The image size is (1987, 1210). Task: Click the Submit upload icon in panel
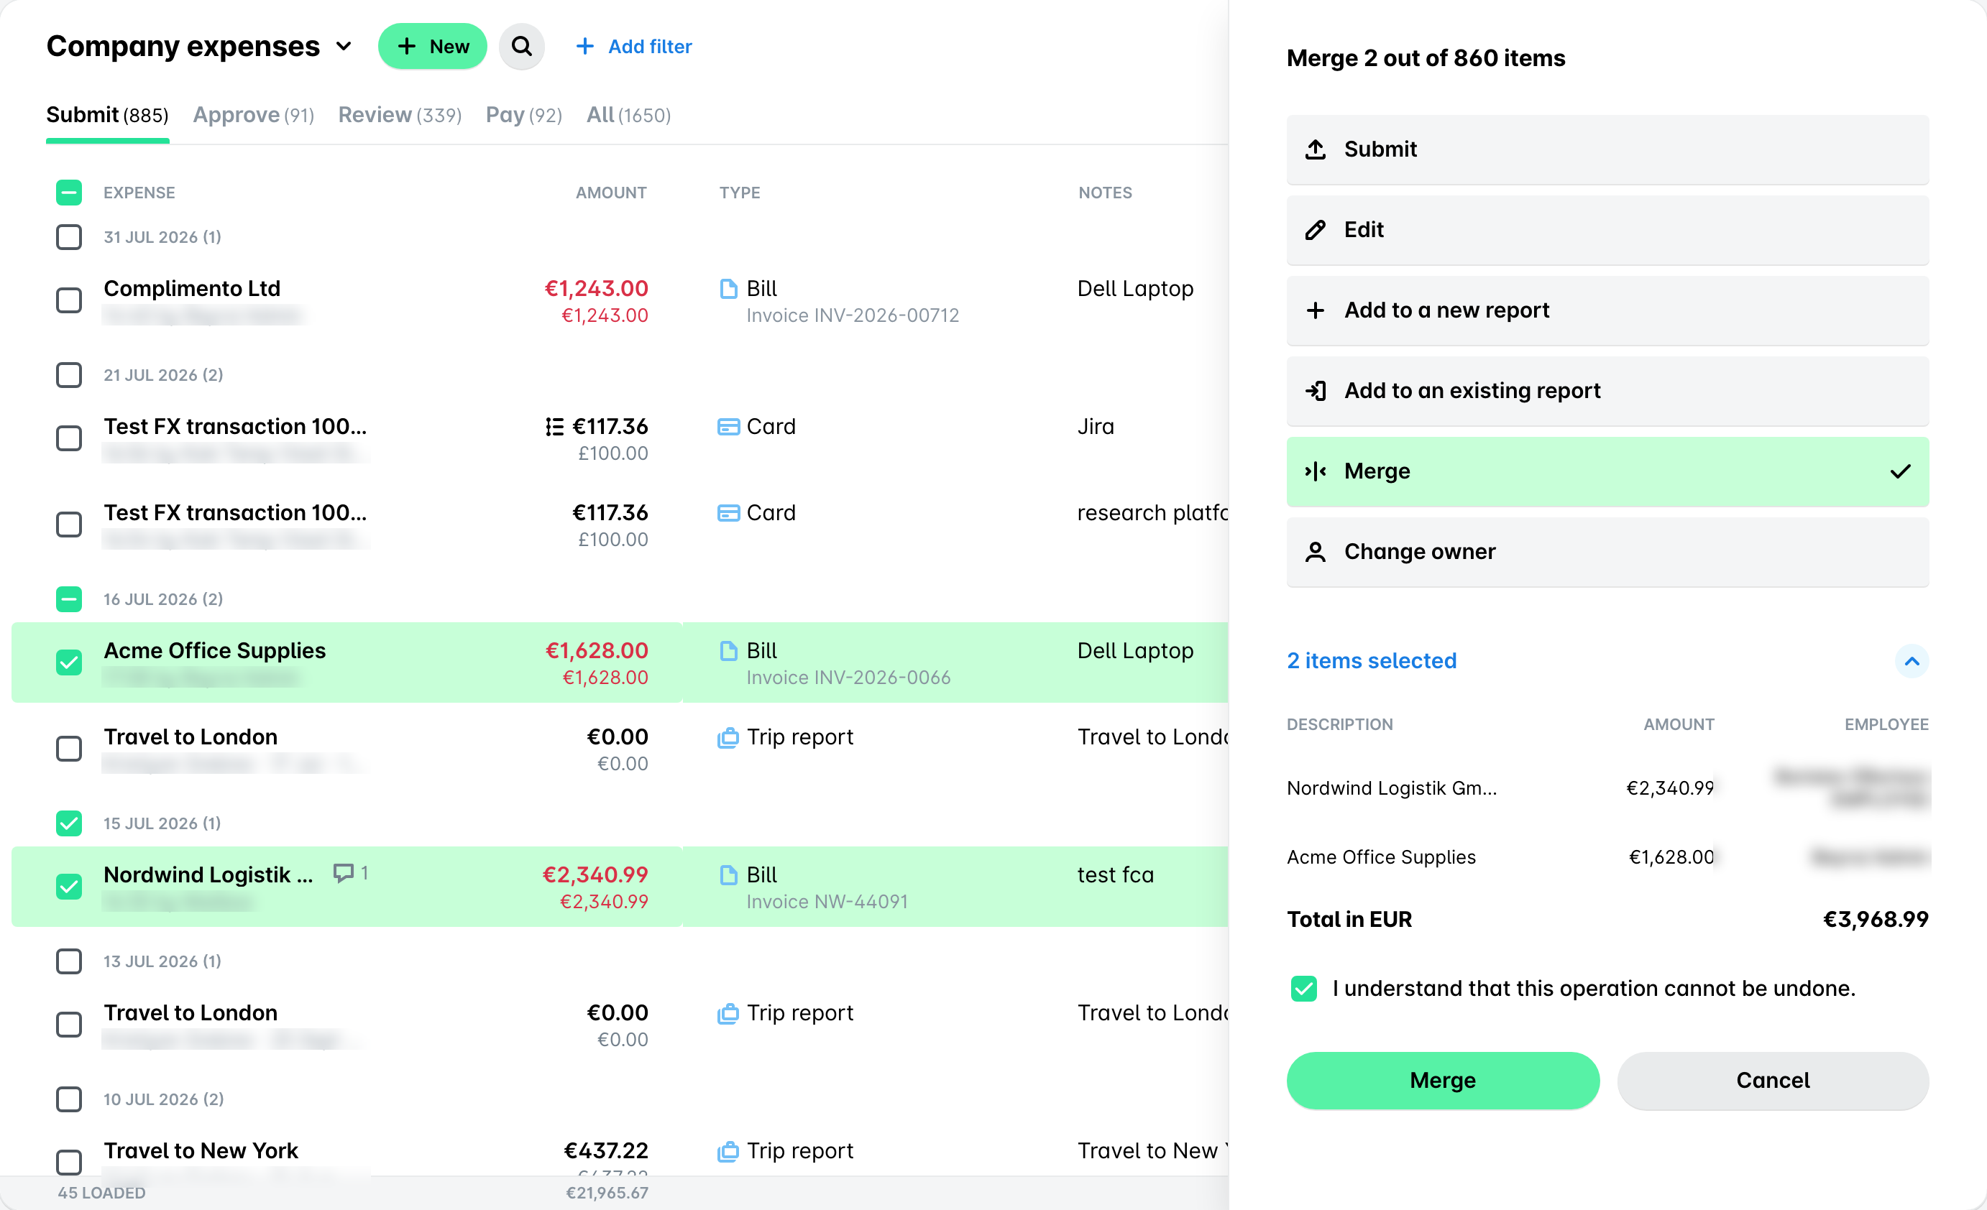tap(1316, 149)
